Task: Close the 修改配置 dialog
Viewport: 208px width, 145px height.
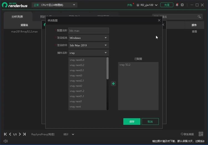Action: [x=159, y=20]
